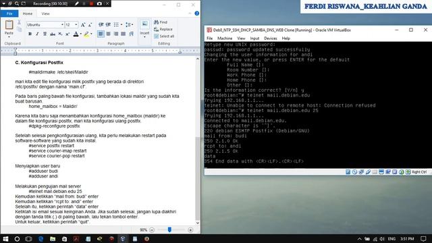Click Select all button
The width and height of the screenshot is (432, 243).
click(x=164, y=36)
